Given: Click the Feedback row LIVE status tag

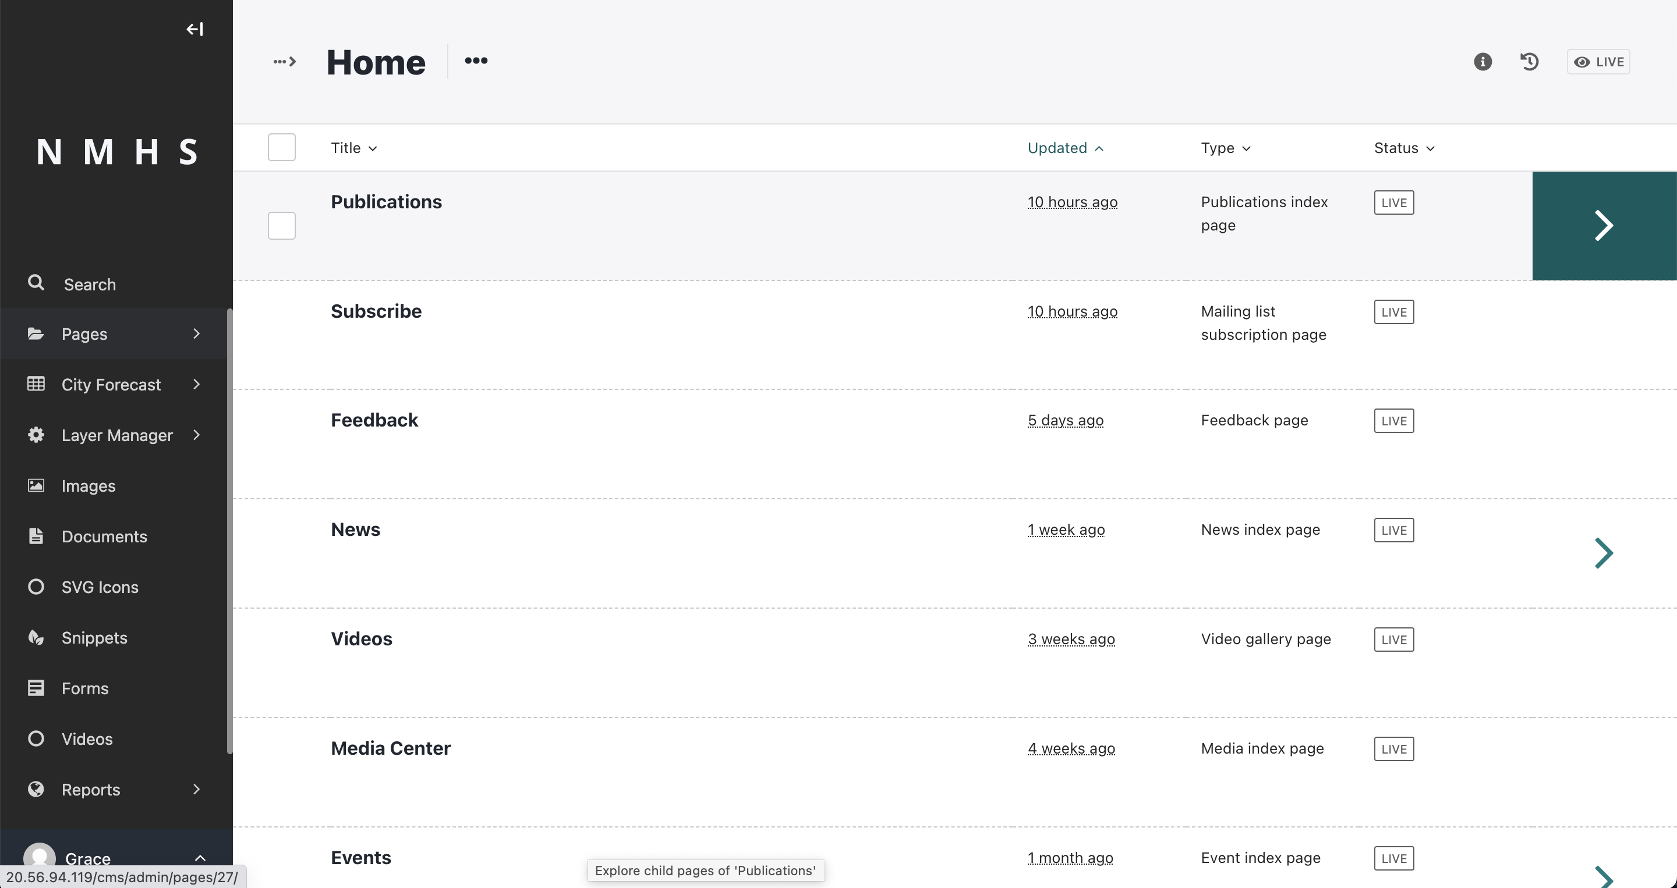Looking at the screenshot, I should pyautogui.click(x=1394, y=421).
